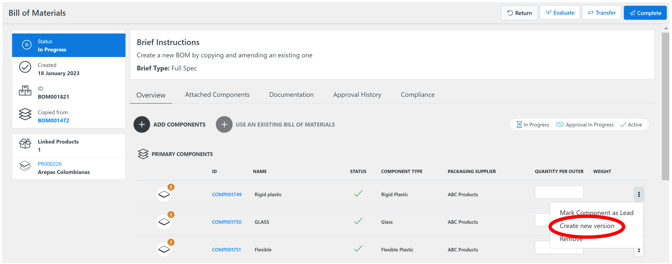Open kebab menu for Flexible row
This screenshot has height=264, width=672.
pos(639,251)
